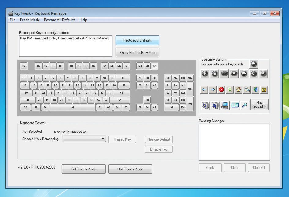Click the Calculator specialty button
This screenshot has height=197, width=289.
click(x=235, y=106)
